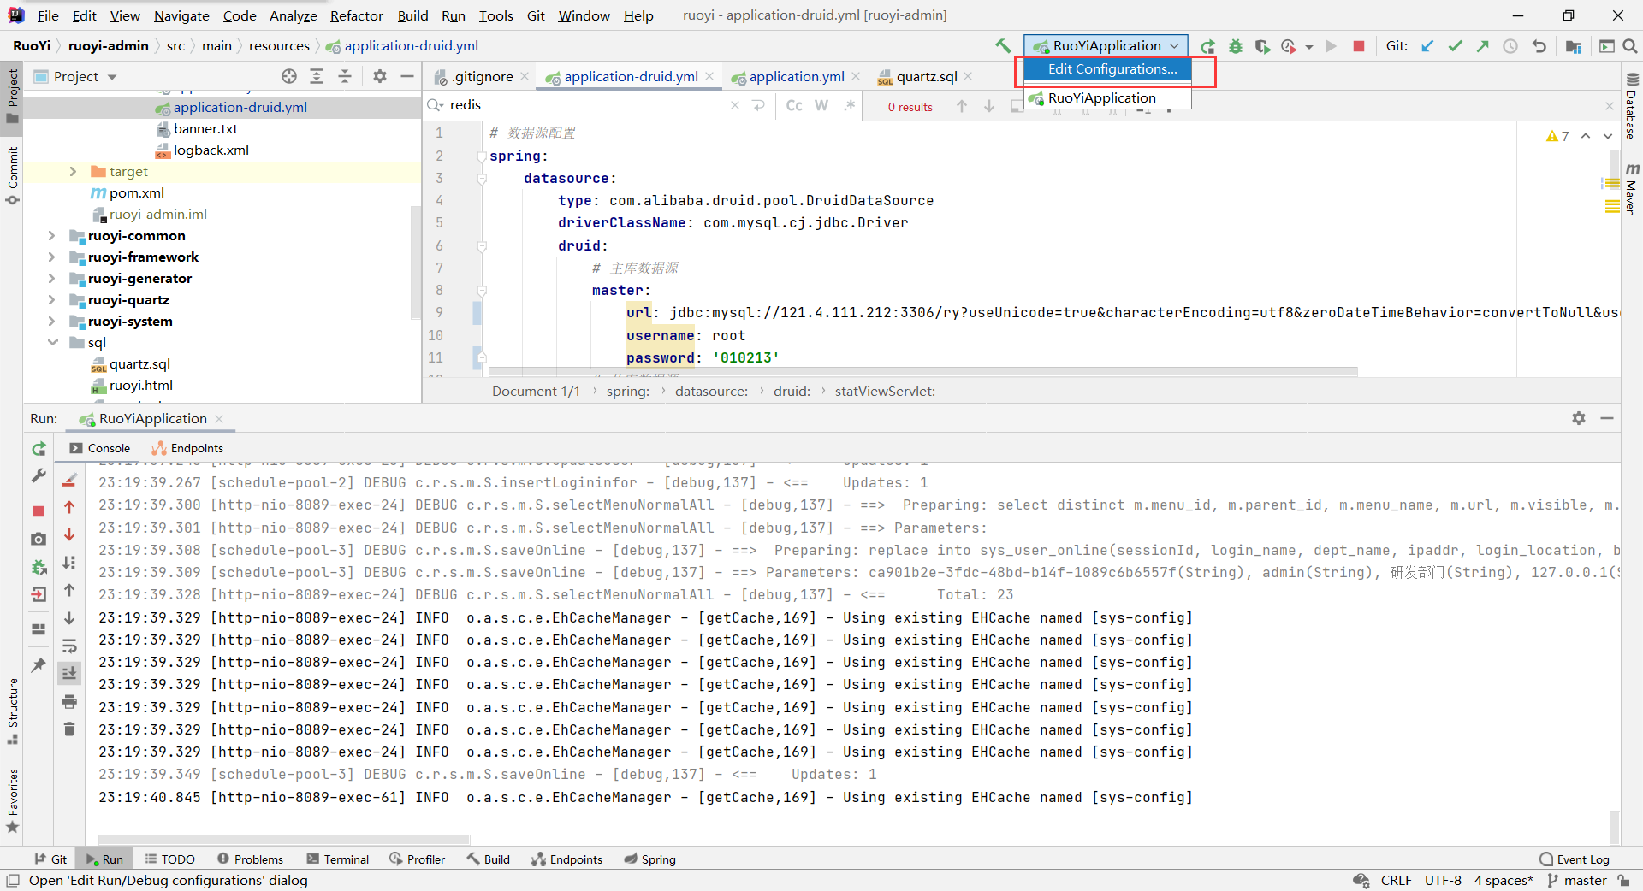
Task: Open the Endpoints tab in Run panel
Action: [x=187, y=448]
